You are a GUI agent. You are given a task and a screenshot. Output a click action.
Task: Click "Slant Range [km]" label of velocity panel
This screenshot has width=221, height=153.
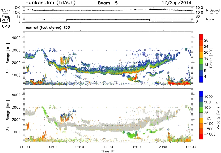pyautogui.click(x=8, y=115)
